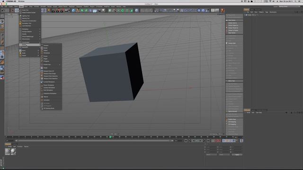Image resolution: width=303 pixels, height=170 pixels.
Task: Click the green timeline playhead marker
Action: [110, 137]
